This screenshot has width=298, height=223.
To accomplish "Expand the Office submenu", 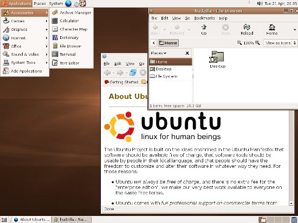I will click(25, 46).
